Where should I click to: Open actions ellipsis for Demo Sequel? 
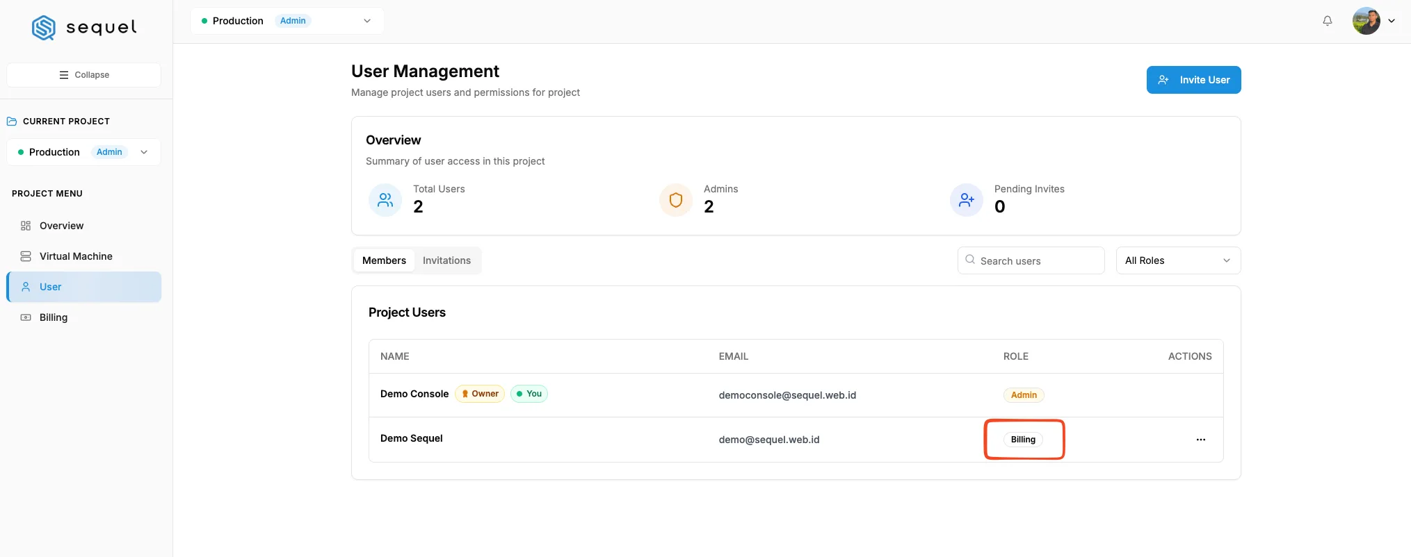coord(1201,440)
